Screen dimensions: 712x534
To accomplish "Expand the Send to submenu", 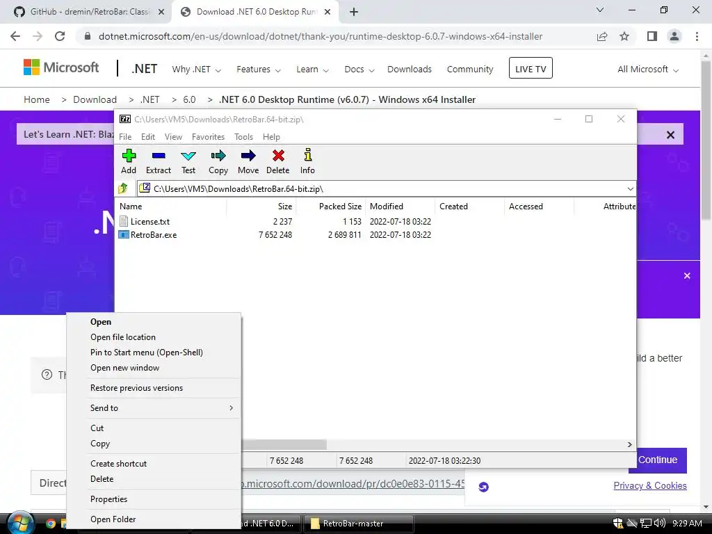I will point(154,407).
